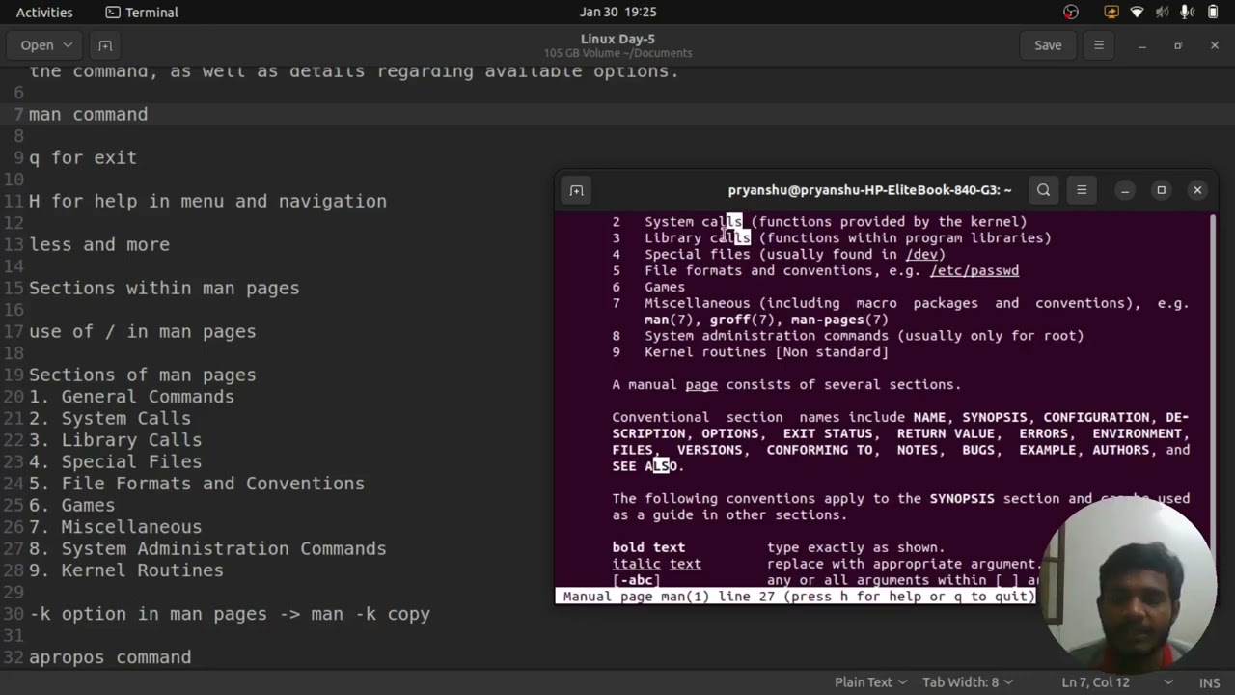The width and height of the screenshot is (1235, 695).
Task: Click the 'apropos command' line
Action: click(110, 657)
